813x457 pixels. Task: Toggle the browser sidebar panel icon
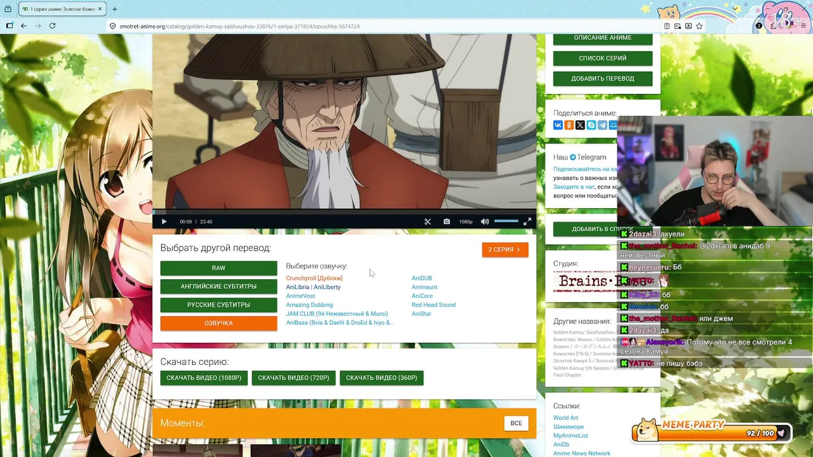[x=10, y=26]
